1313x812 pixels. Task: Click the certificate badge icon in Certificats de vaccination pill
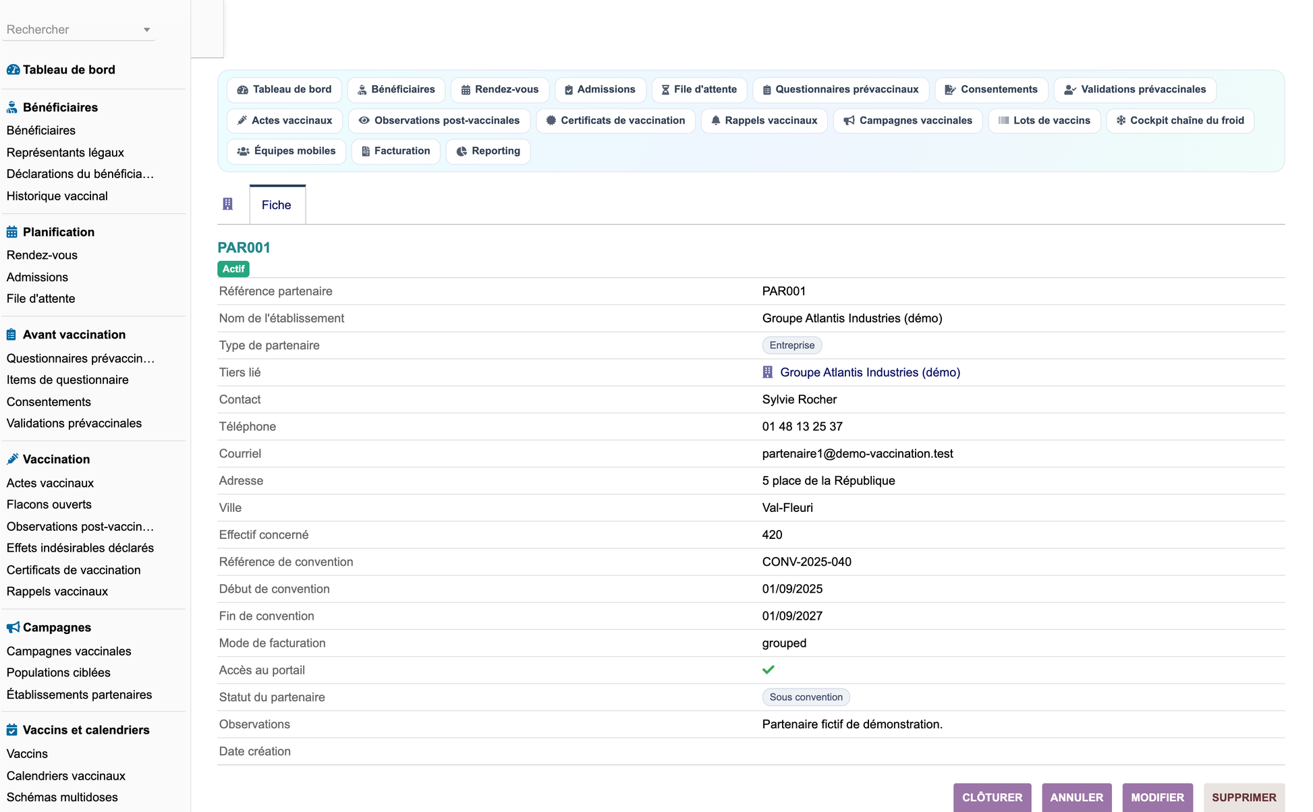click(551, 120)
